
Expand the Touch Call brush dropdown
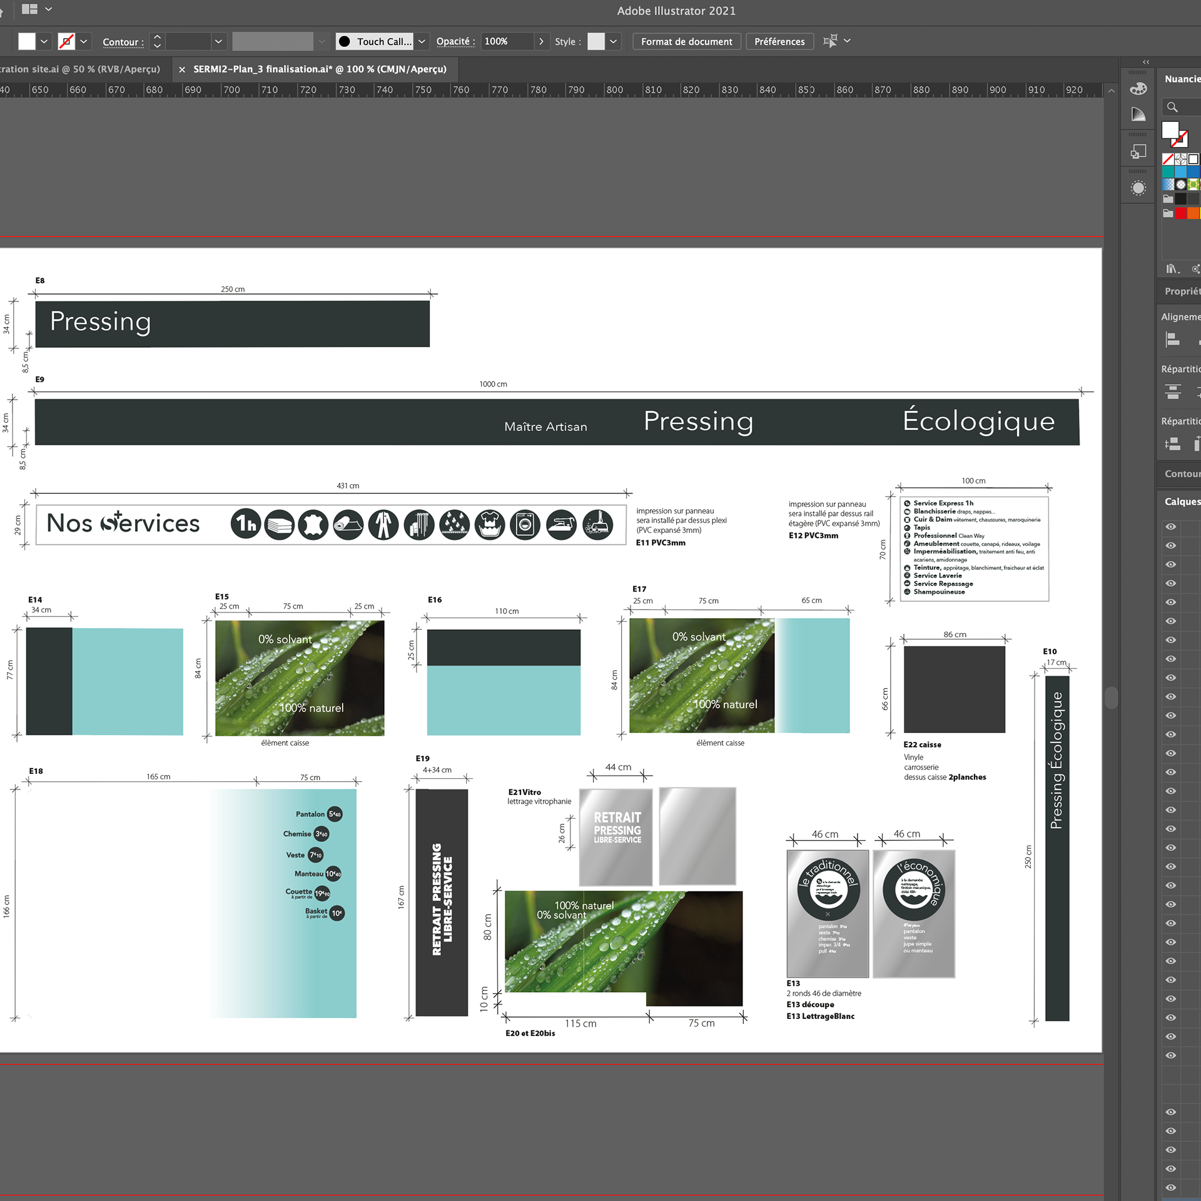point(422,42)
